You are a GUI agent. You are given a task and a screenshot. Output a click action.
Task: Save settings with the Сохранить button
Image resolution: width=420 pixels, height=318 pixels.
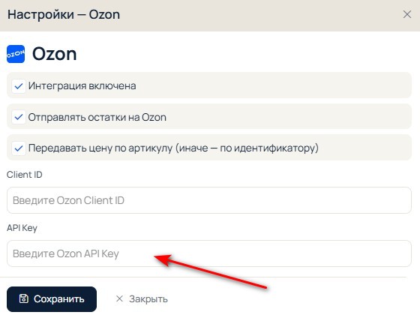52,299
